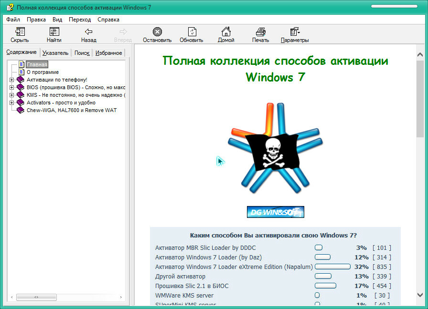Open the Переход menu
428x309 pixels.
(80, 20)
